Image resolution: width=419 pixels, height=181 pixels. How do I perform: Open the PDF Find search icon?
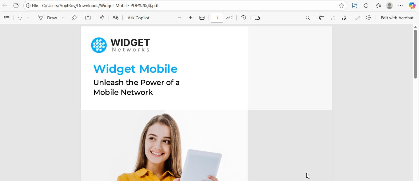[x=308, y=18]
